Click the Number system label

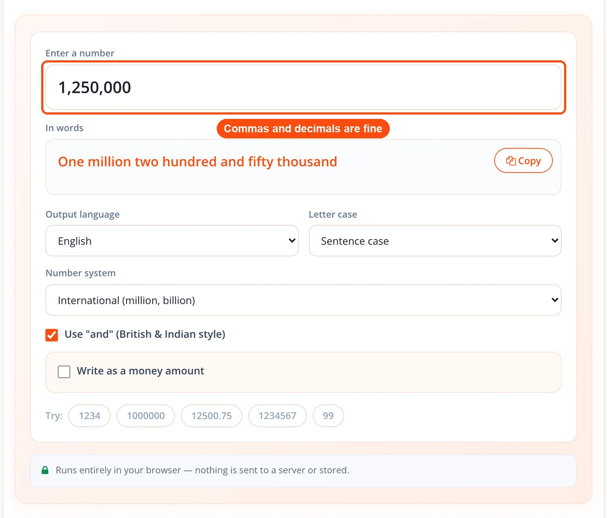tap(81, 273)
